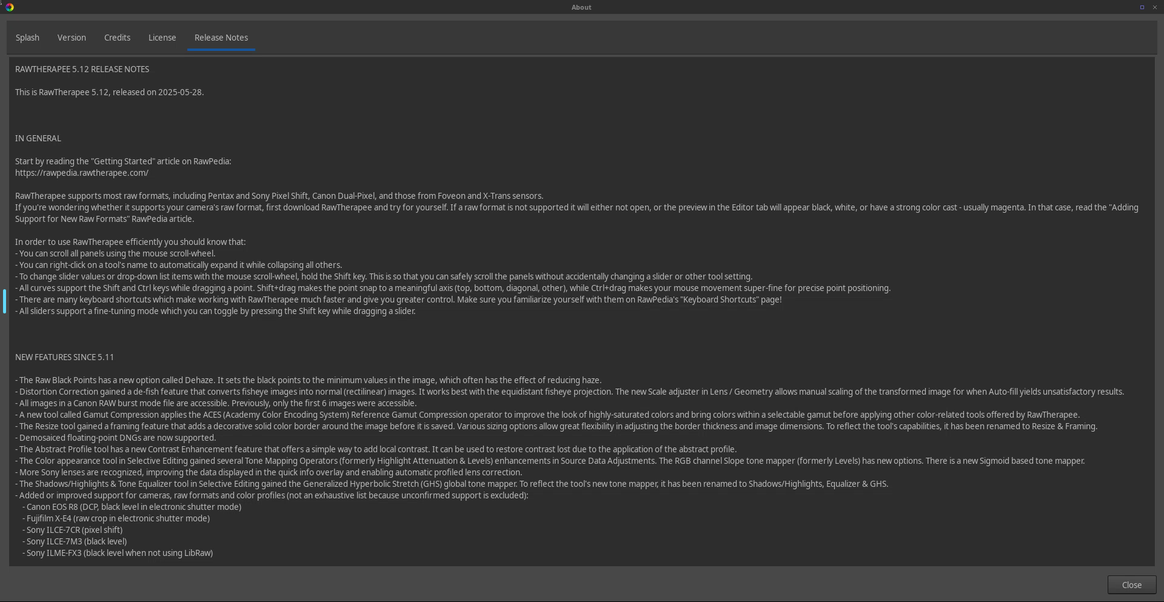
Task: Click the Demosaiced floating-point DNGs line
Action: (x=115, y=438)
